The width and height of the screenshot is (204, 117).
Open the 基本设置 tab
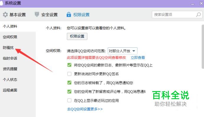14,14
